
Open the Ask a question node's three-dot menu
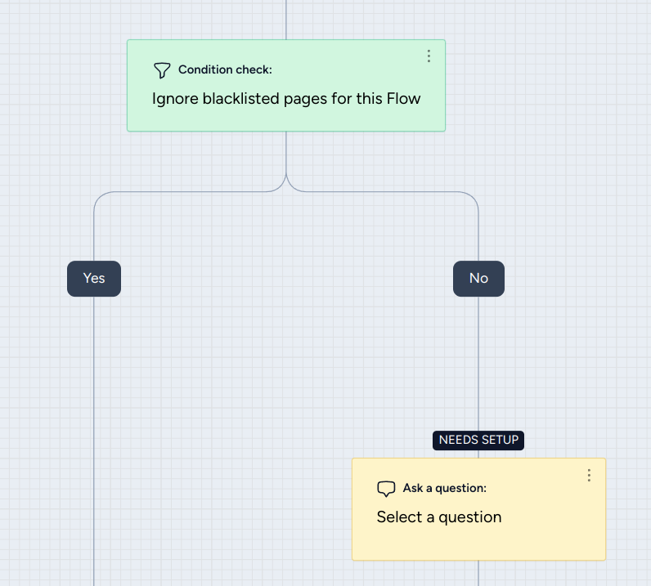point(589,475)
